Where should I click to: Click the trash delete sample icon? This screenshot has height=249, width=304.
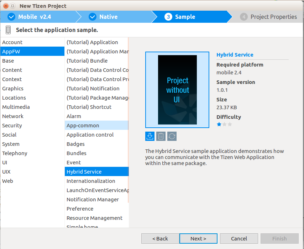[161, 136]
